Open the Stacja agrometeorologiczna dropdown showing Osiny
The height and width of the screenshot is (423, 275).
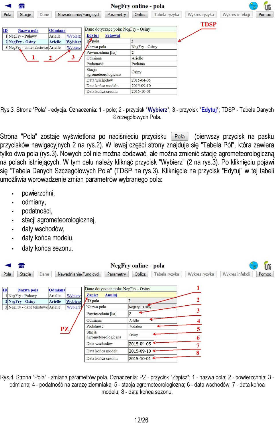click(142, 335)
